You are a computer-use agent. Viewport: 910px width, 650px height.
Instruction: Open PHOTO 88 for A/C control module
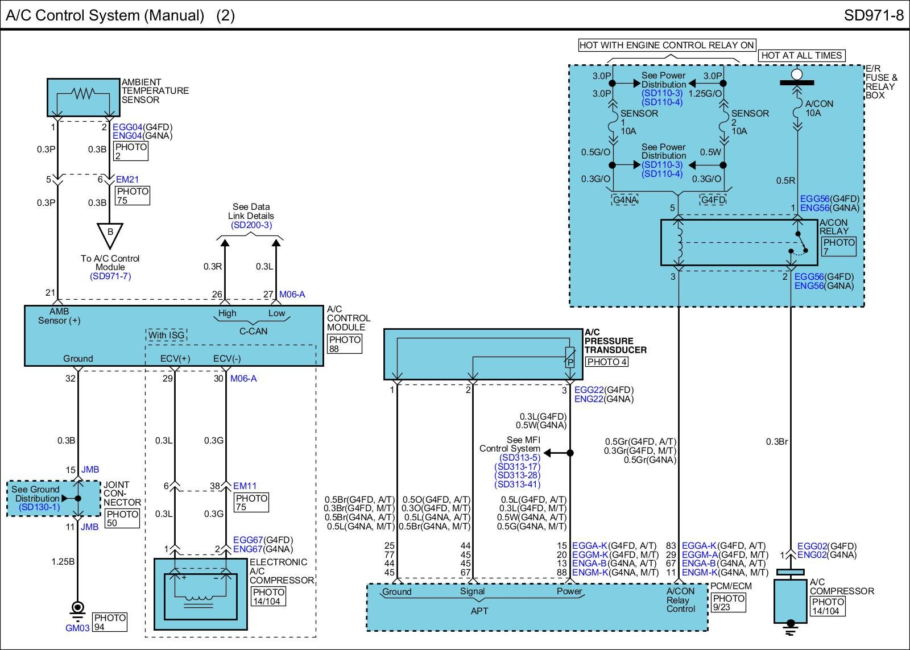pos(345,344)
